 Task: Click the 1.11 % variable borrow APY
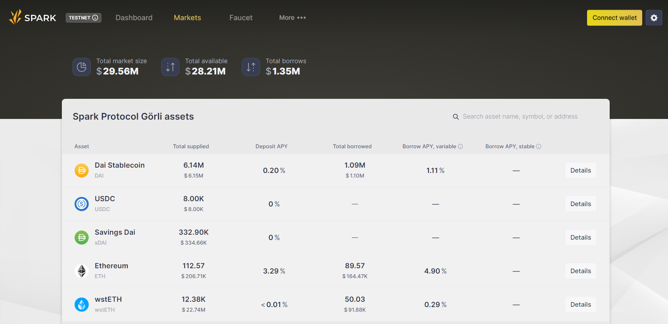tap(435, 170)
